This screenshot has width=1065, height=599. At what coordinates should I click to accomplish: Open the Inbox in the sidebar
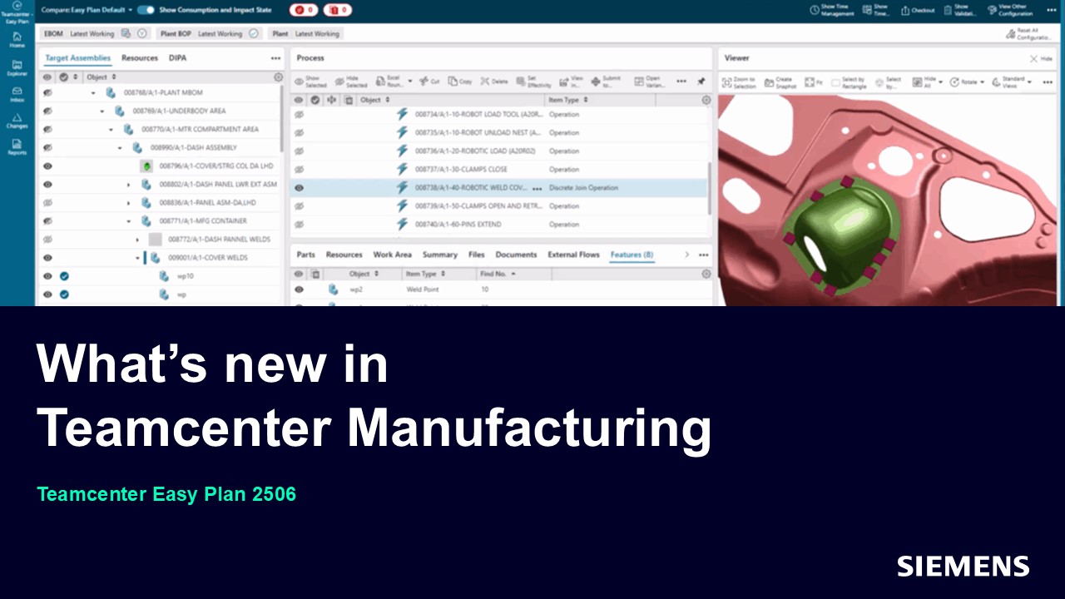pos(17,94)
